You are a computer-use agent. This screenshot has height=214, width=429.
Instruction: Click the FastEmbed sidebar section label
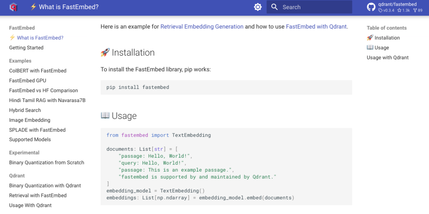22,28
